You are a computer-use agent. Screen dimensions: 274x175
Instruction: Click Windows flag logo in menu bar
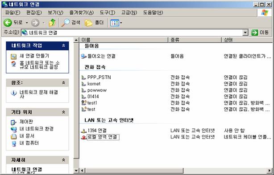[265, 12]
